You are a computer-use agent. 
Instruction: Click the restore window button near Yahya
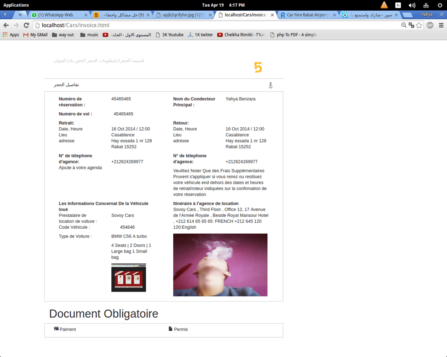coord(441,15)
